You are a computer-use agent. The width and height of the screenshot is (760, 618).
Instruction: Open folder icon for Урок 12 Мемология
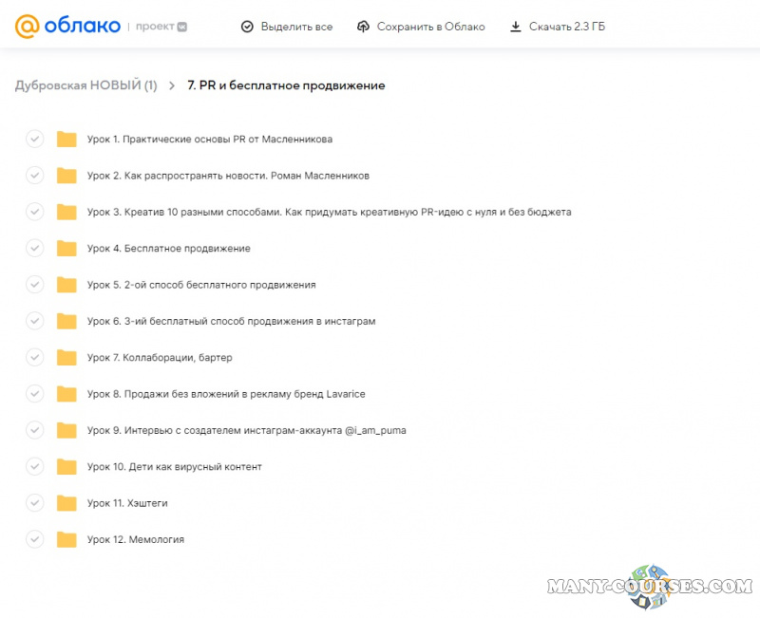click(66, 540)
